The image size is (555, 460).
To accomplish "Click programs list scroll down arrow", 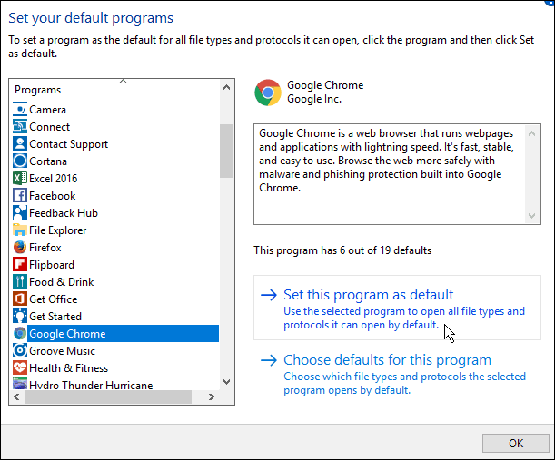I will pyautogui.click(x=226, y=382).
